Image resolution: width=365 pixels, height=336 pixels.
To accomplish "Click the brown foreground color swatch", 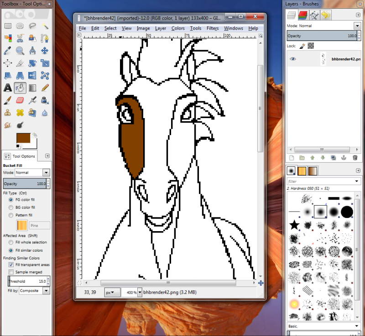I will (23, 138).
